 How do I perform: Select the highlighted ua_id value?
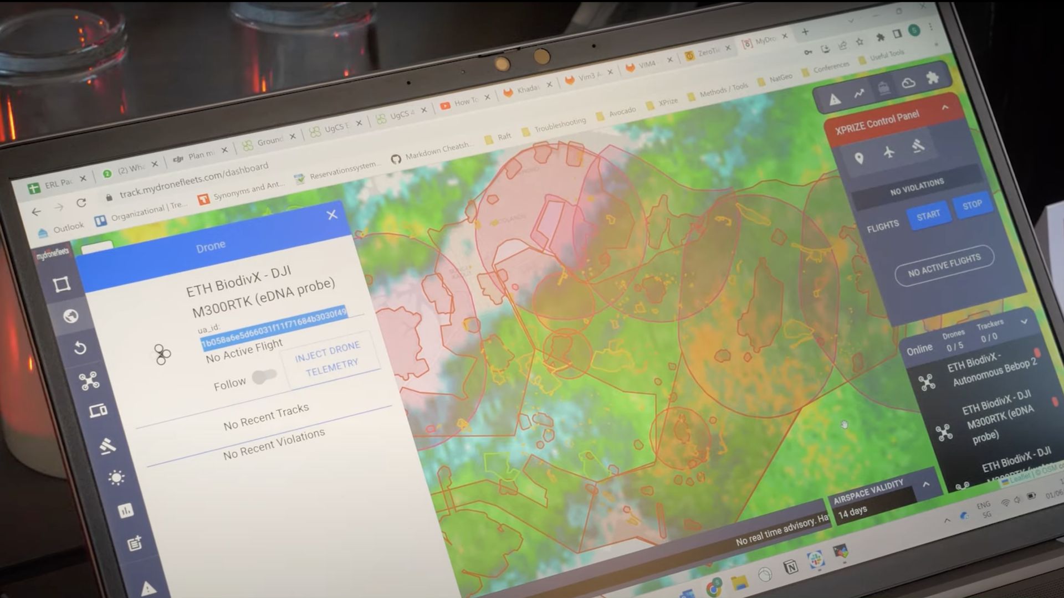(274, 327)
